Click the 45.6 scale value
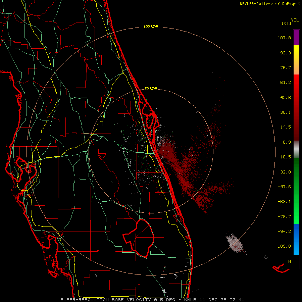This screenshot has width=302, height=302. (x=286, y=97)
